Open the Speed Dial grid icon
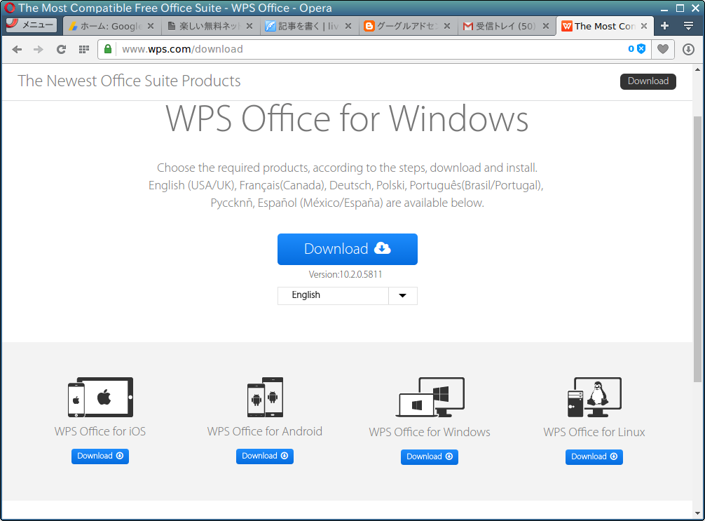This screenshot has width=705, height=521. coord(83,50)
